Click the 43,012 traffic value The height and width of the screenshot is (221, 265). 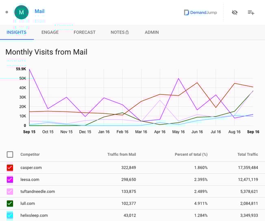click(x=130, y=215)
